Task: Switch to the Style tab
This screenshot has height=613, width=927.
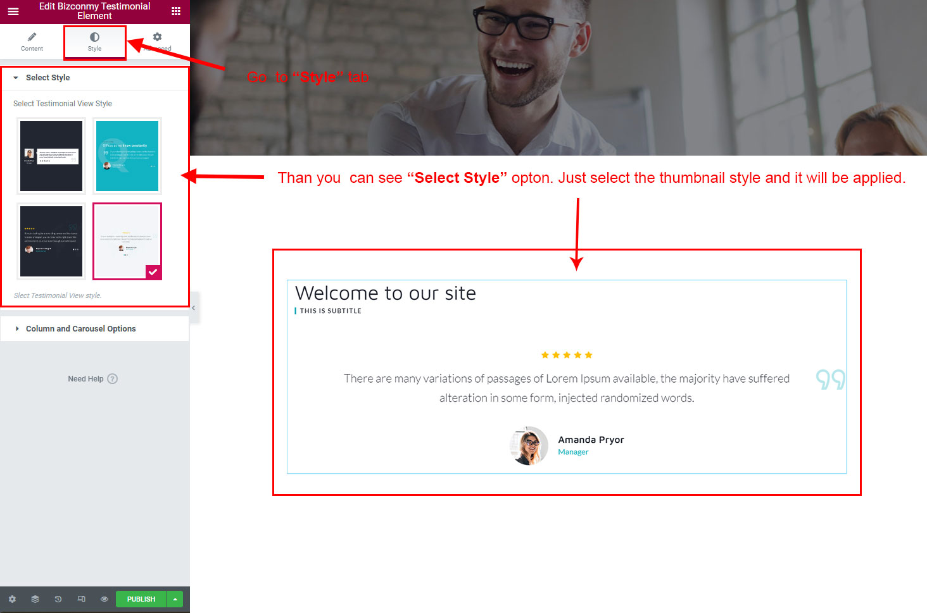Action: click(94, 42)
